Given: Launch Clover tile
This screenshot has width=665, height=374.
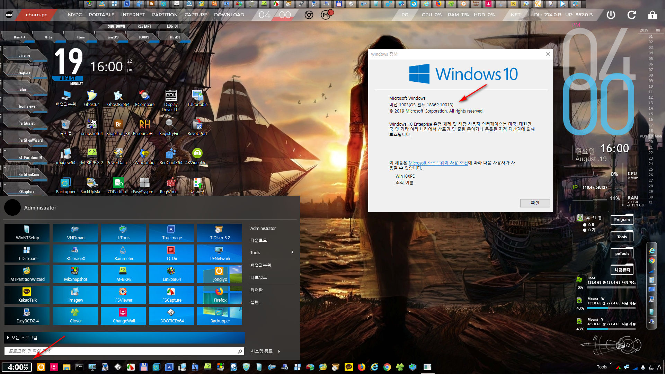Looking at the screenshot, I should (75, 316).
